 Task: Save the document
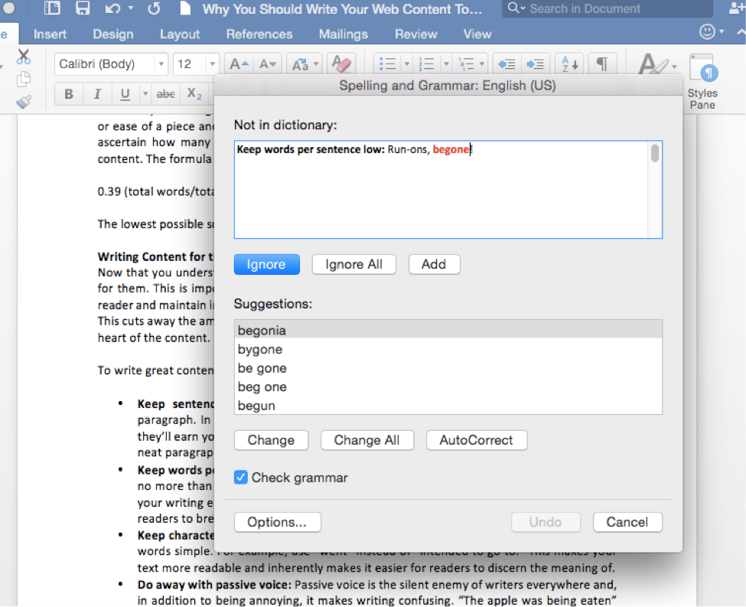point(84,8)
